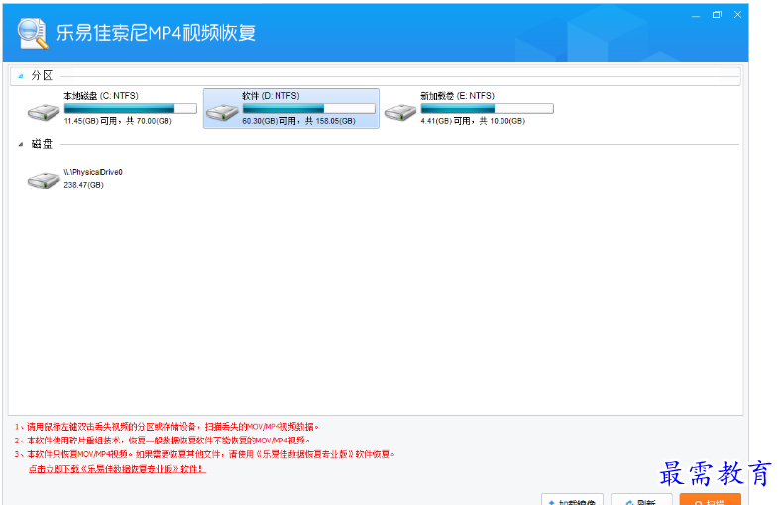
Task: Click instruction line 2 about fragment reassembly
Action: [x=163, y=441]
